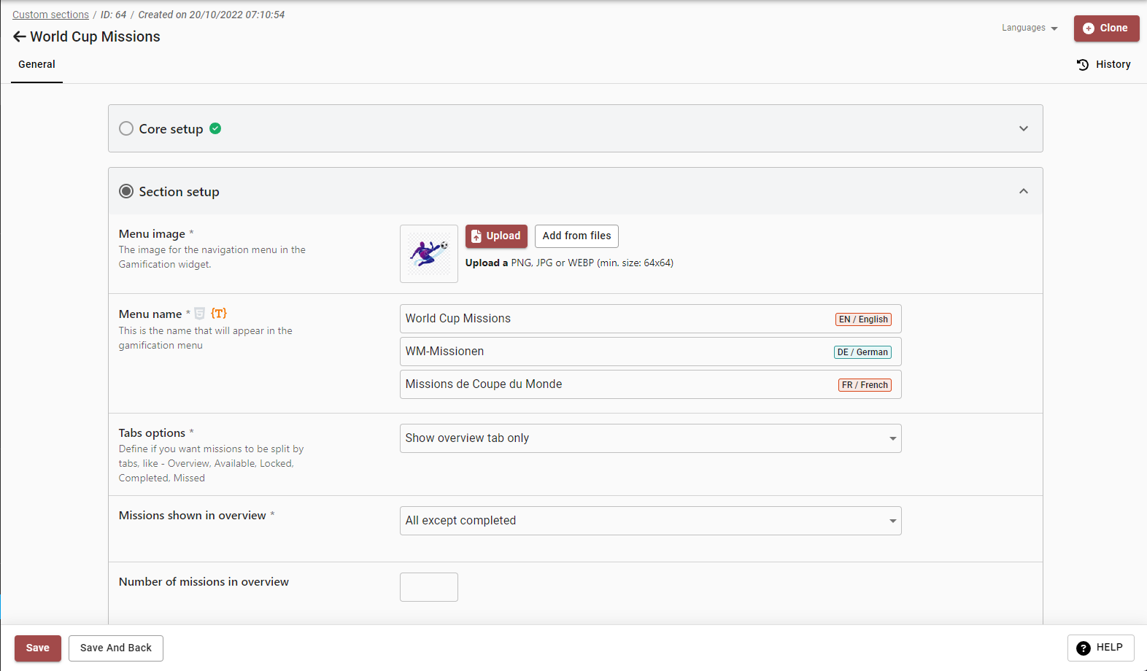
Task: Select the Core setup radio button
Action: pyautogui.click(x=126, y=128)
